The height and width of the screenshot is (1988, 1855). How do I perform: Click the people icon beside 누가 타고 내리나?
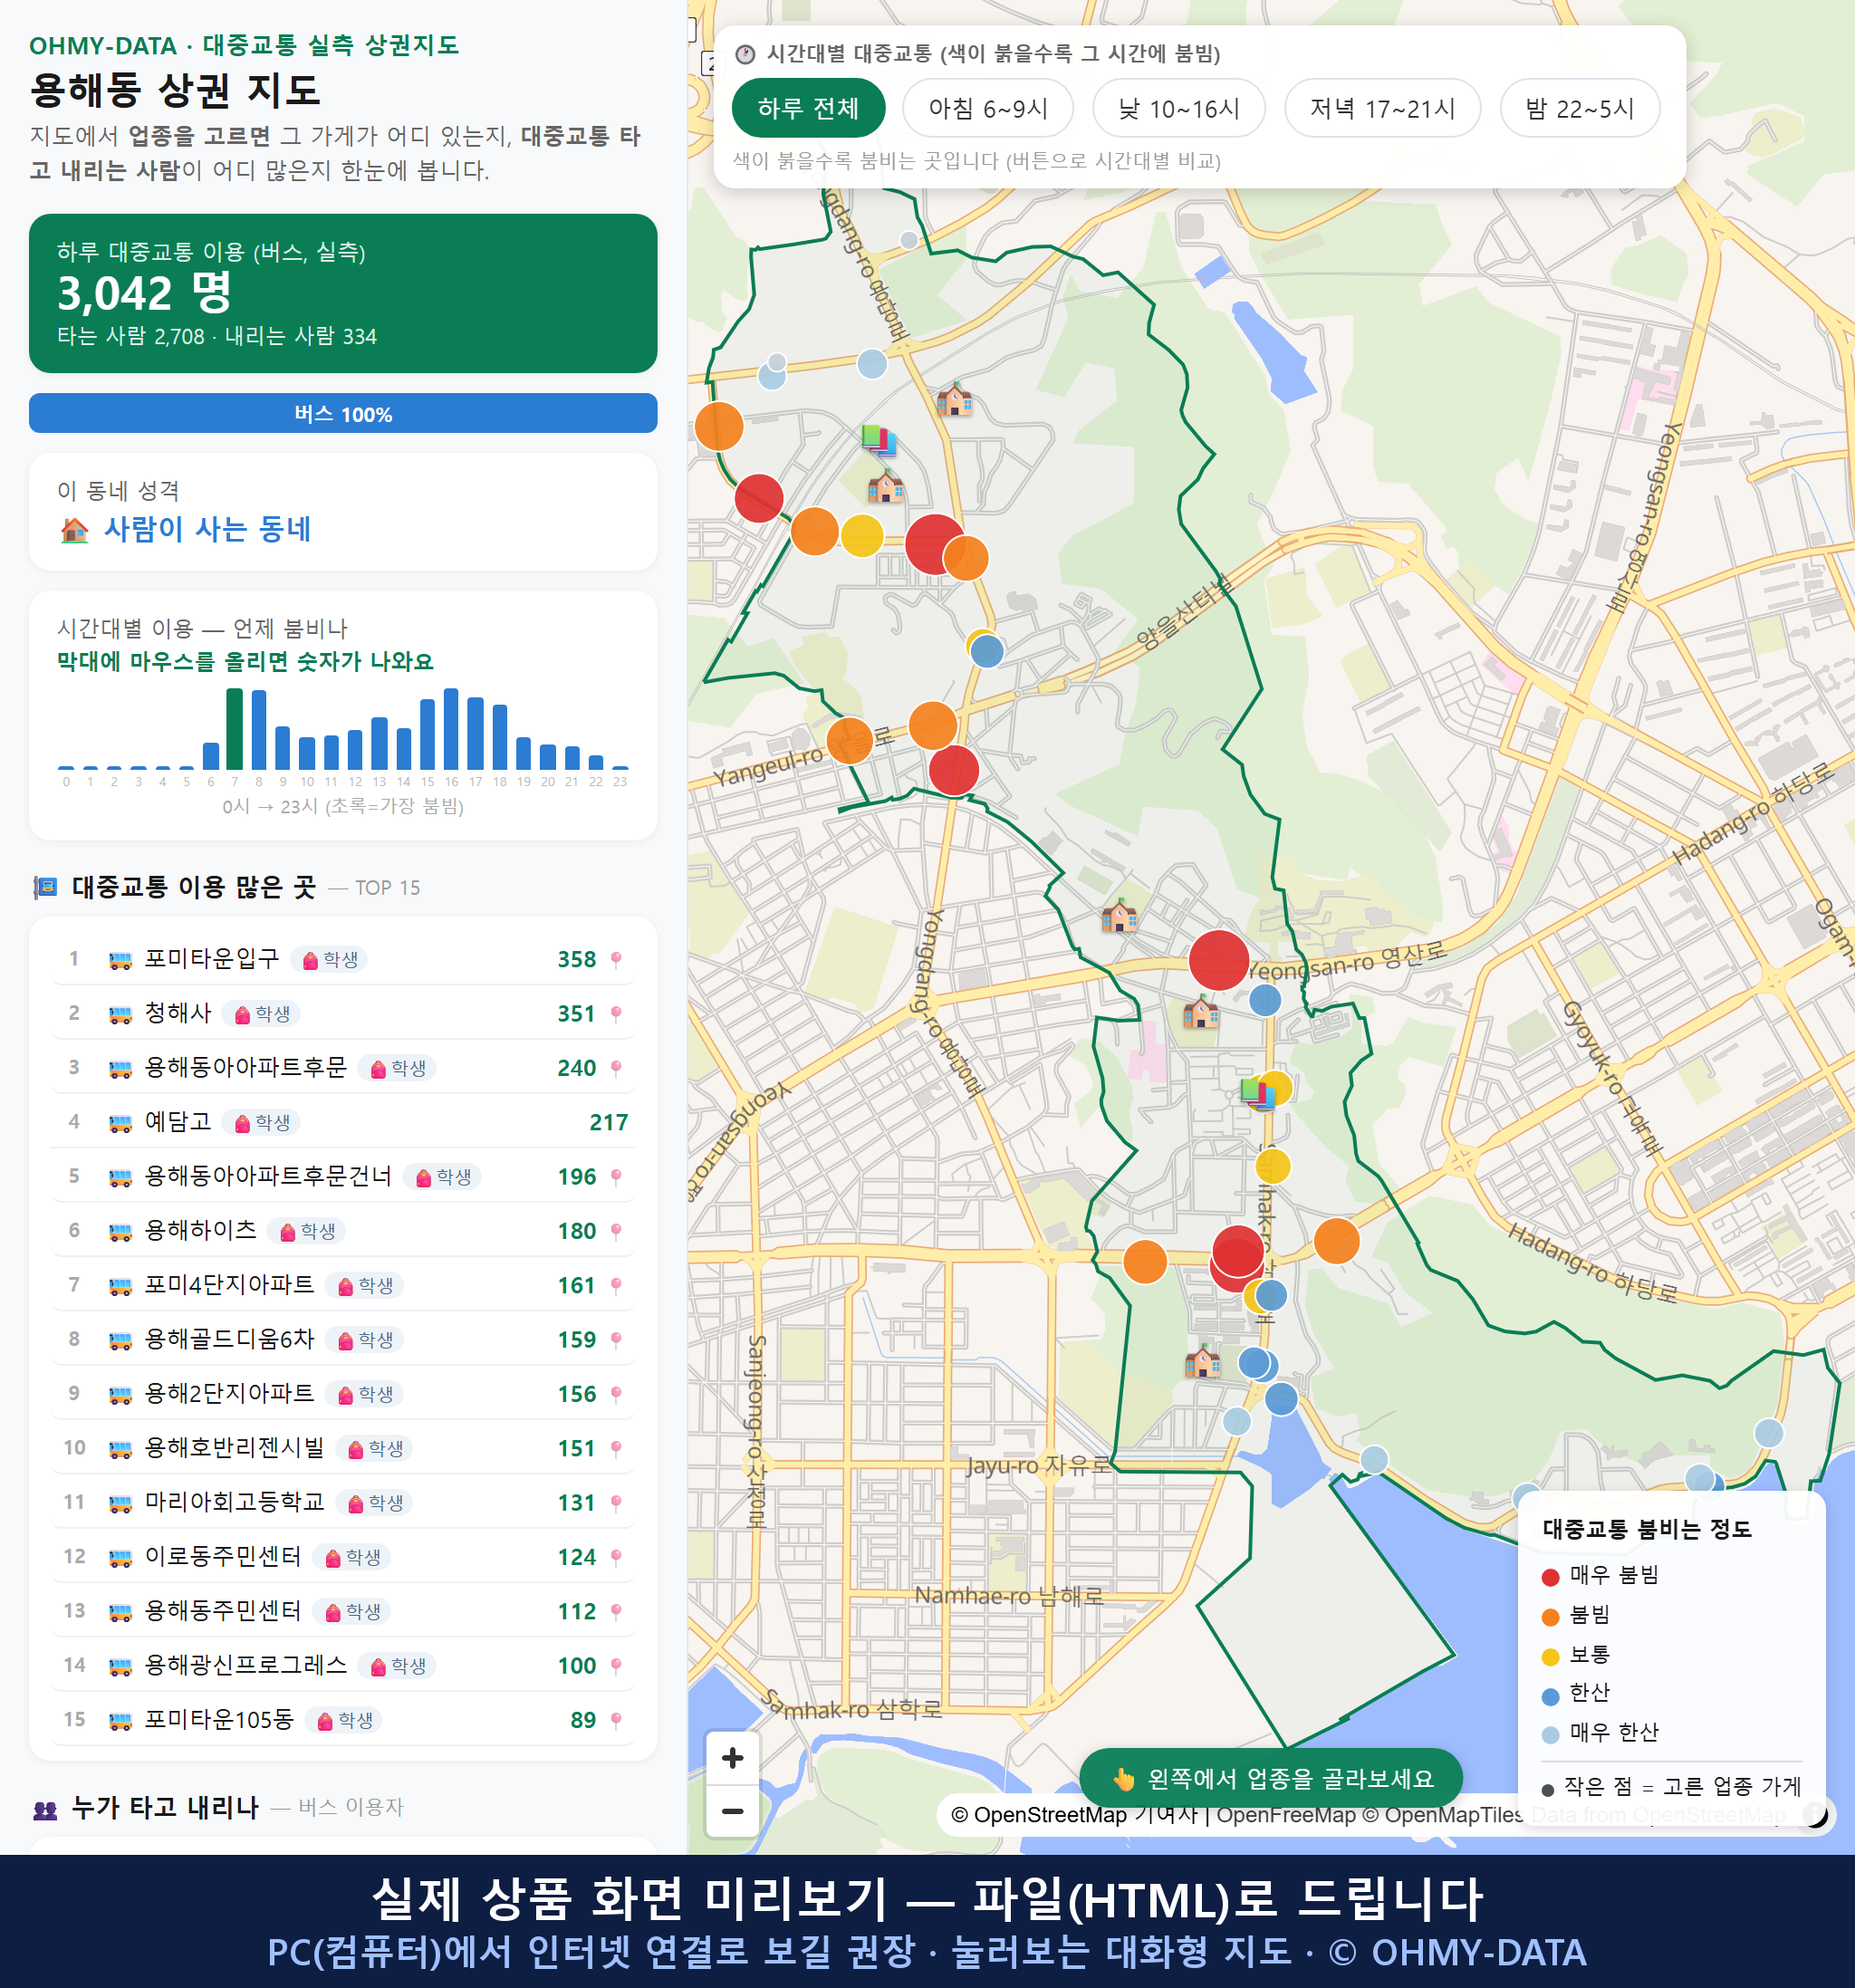[x=45, y=1808]
